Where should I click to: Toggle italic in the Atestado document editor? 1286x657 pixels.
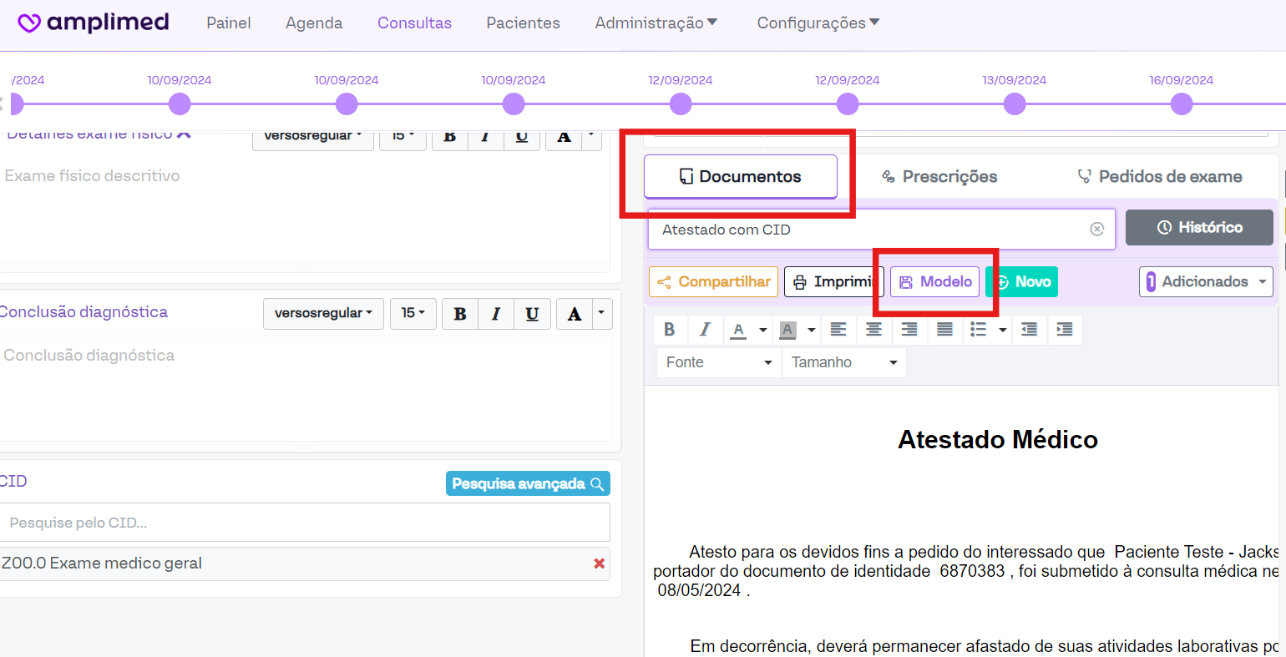pyautogui.click(x=705, y=330)
